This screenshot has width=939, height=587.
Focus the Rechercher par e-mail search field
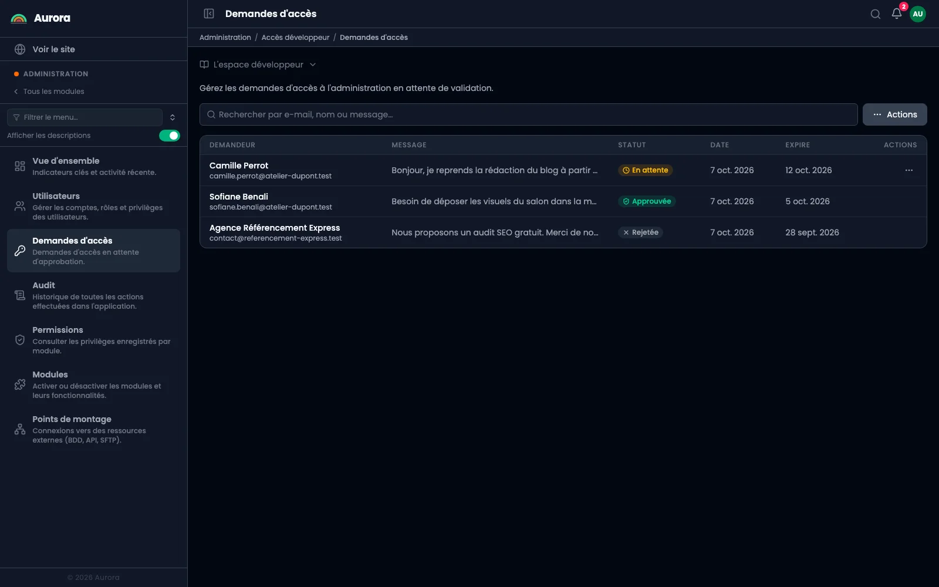[x=528, y=114]
